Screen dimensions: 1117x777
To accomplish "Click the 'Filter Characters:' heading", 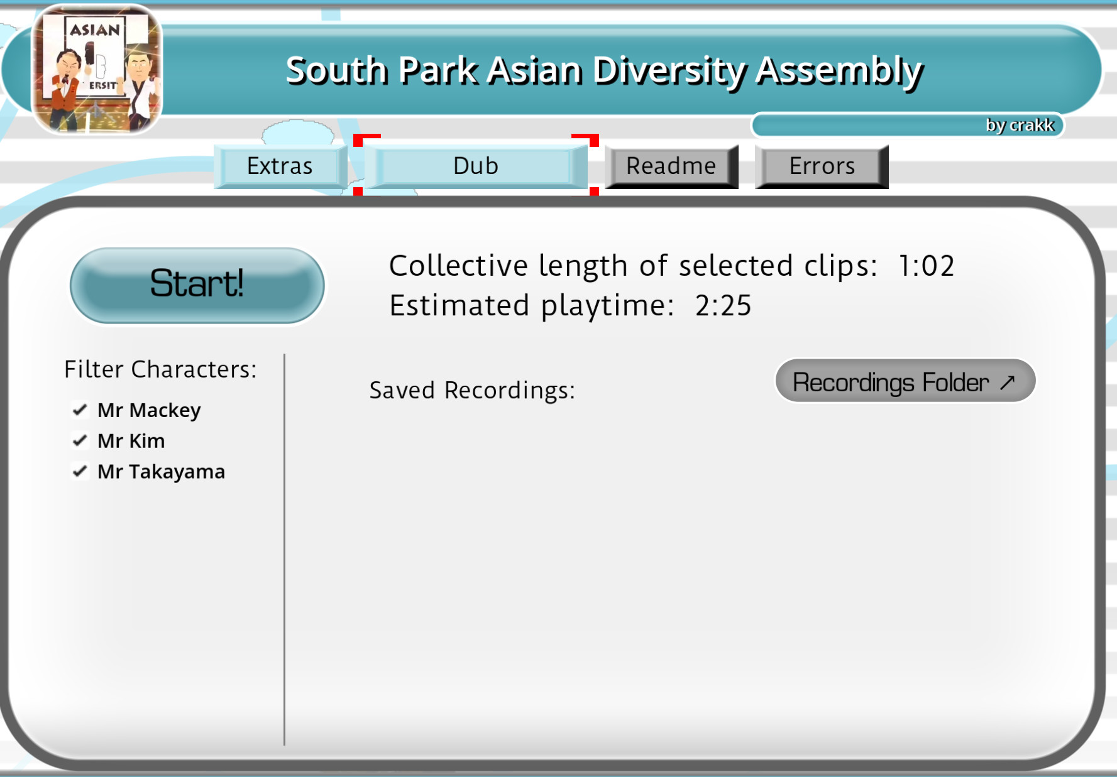I will pos(160,369).
